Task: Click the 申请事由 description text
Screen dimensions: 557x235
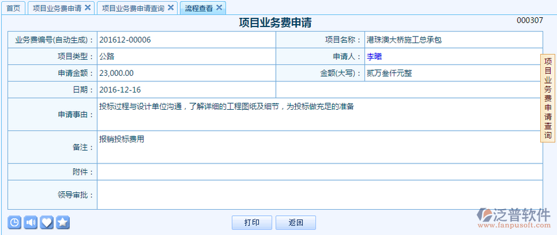Action: point(227,106)
